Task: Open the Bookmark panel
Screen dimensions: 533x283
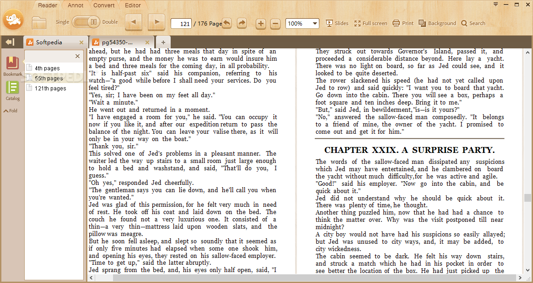Action: (x=12, y=66)
